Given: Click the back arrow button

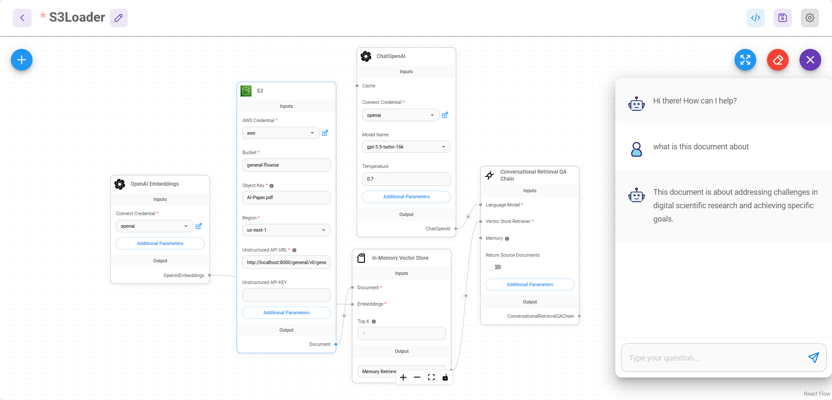Looking at the screenshot, I should click(22, 18).
